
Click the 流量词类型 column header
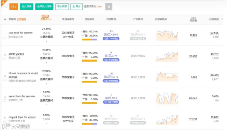tap(68, 19)
